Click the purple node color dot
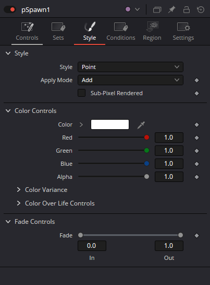Screen dimensions: 210x285 [128, 9]
